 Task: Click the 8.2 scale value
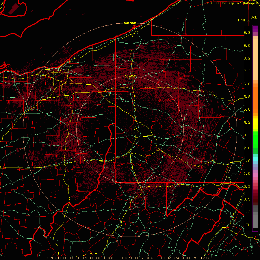point(247,58)
